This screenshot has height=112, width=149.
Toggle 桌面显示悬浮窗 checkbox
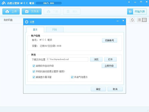click(x=34, y=77)
